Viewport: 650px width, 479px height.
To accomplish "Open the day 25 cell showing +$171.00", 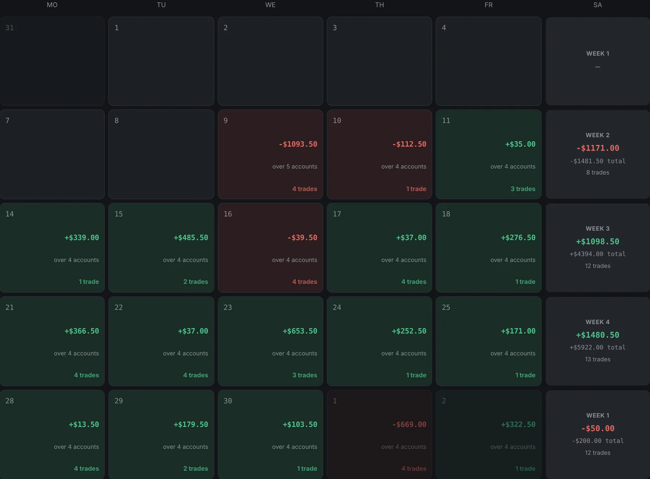I will (x=489, y=341).
